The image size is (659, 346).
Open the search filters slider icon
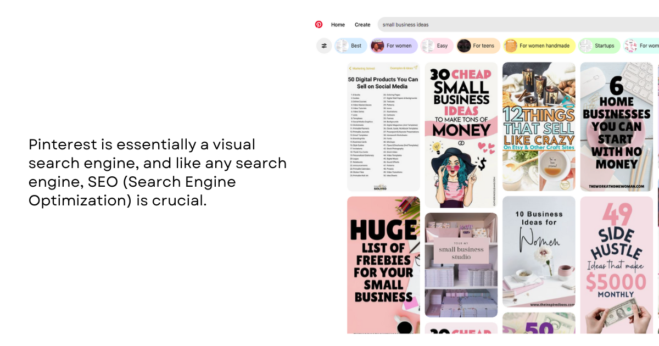tap(324, 46)
